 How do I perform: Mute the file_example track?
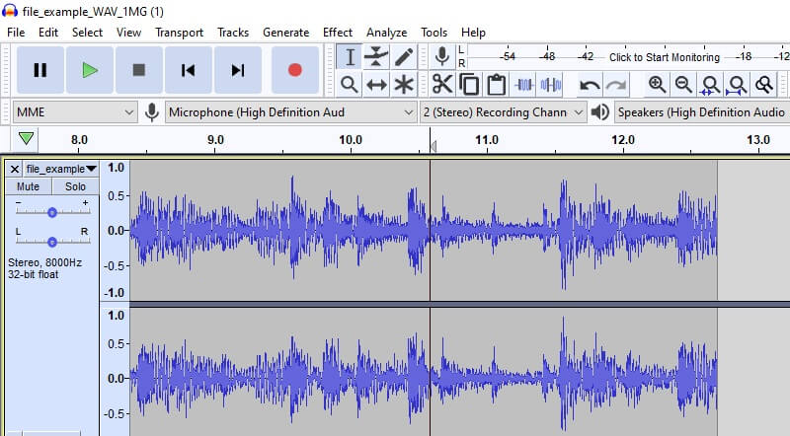(x=29, y=186)
